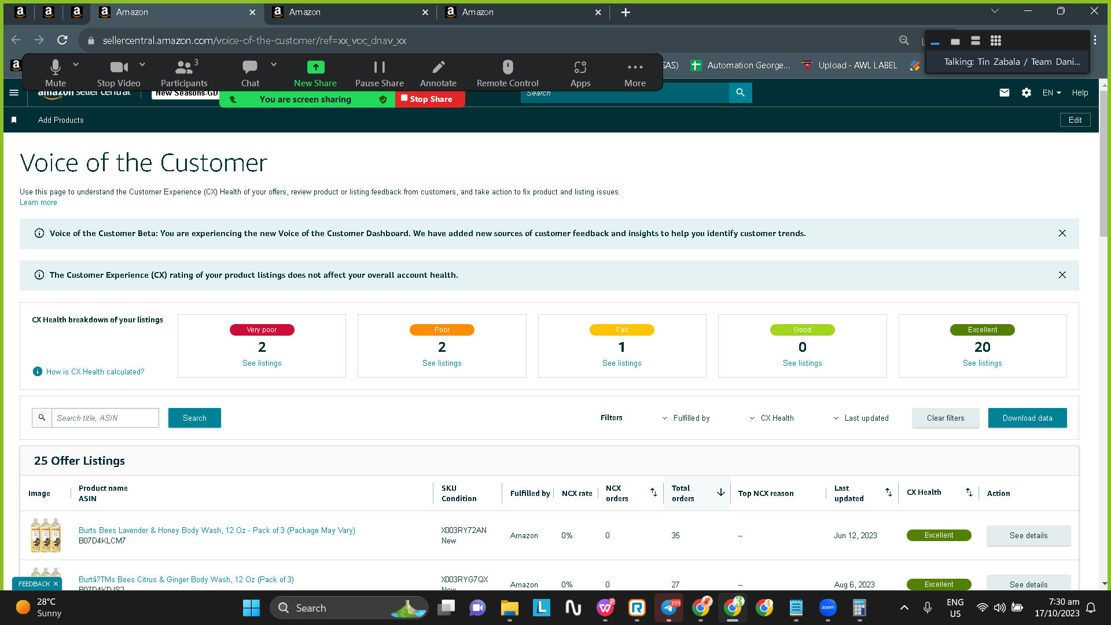This screenshot has height=625, width=1111.
Task: Dismiss the CX rating account health notice
Action: coord(1062,275)
